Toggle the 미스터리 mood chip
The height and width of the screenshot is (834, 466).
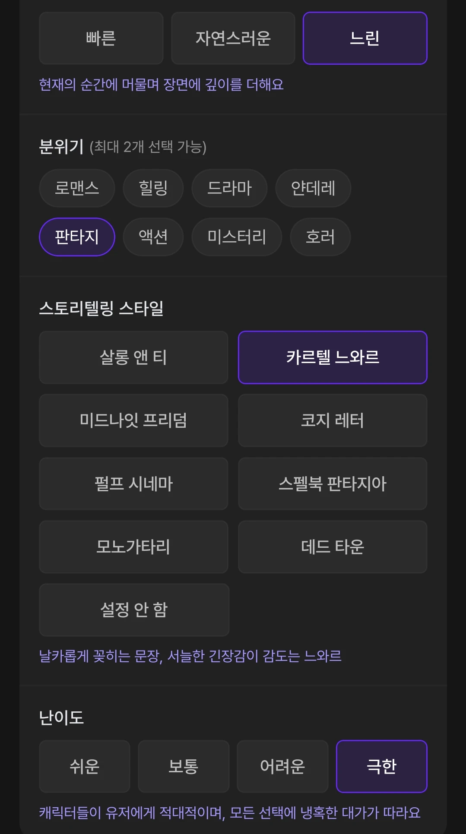pyautogui.click(x=237, y=237)
